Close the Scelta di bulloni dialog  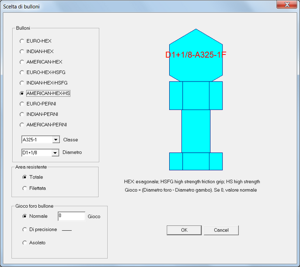[x=286, y=5]
